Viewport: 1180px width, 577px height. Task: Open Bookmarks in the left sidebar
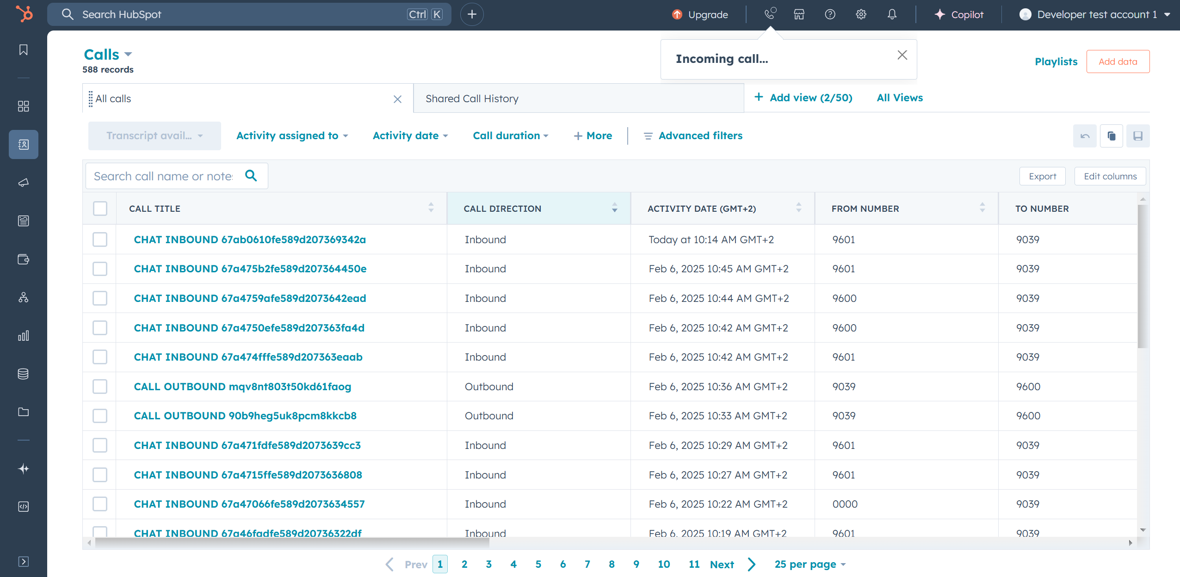24,50
